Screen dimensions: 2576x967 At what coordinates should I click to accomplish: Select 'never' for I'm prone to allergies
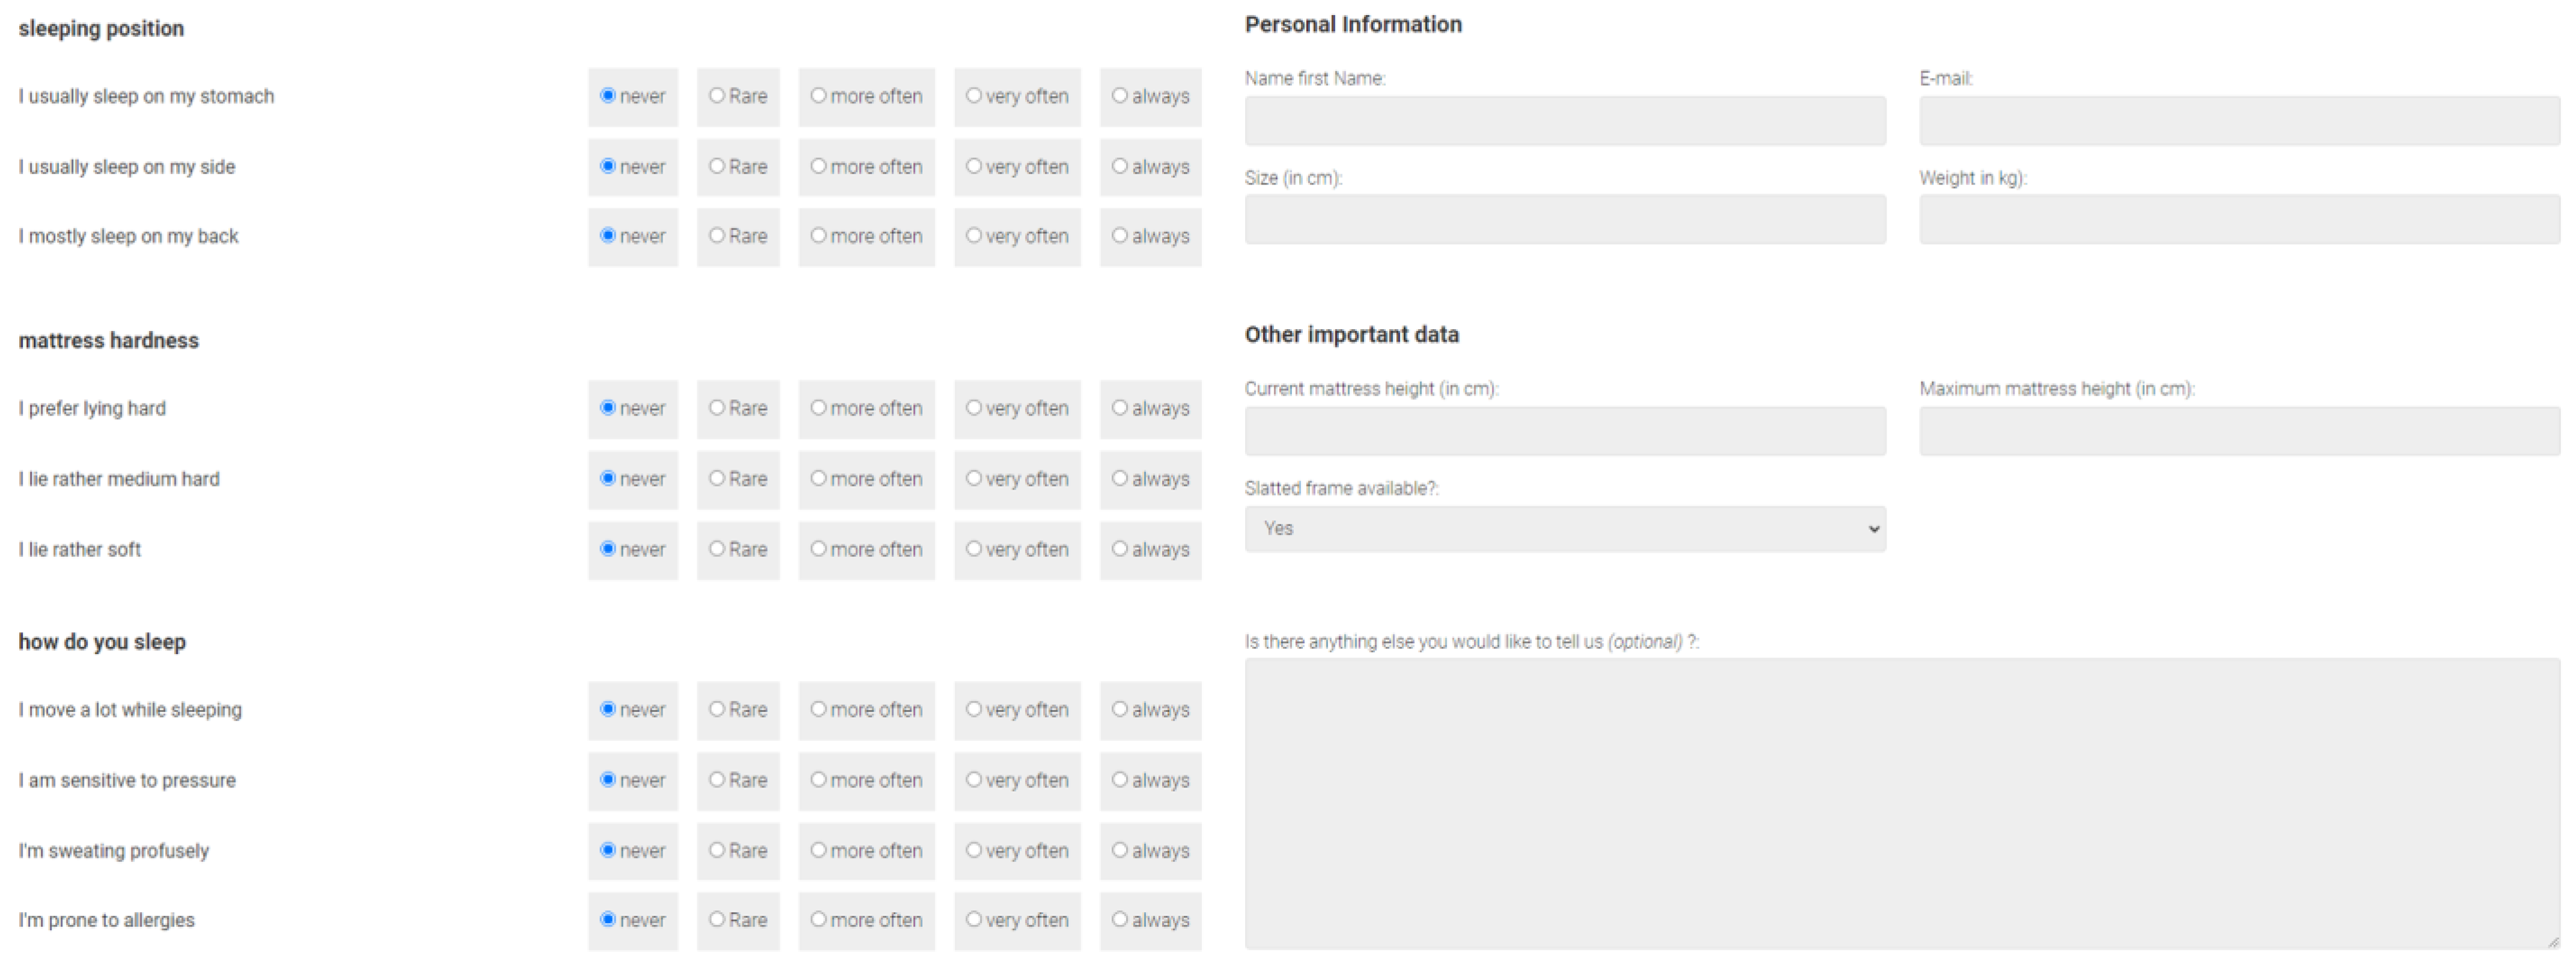point(607,920)
